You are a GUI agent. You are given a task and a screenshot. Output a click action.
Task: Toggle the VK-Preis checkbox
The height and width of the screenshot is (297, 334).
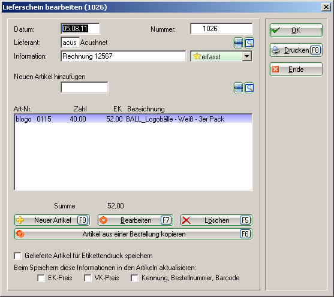[88, 278]
